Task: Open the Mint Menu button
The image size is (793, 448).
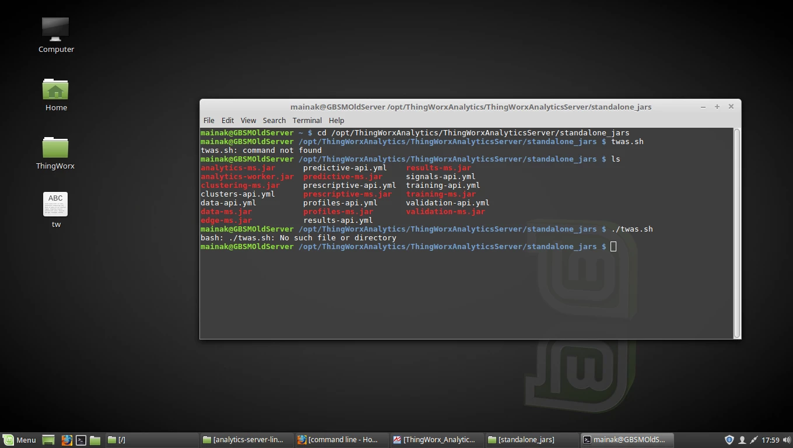Action: [20, 440]
